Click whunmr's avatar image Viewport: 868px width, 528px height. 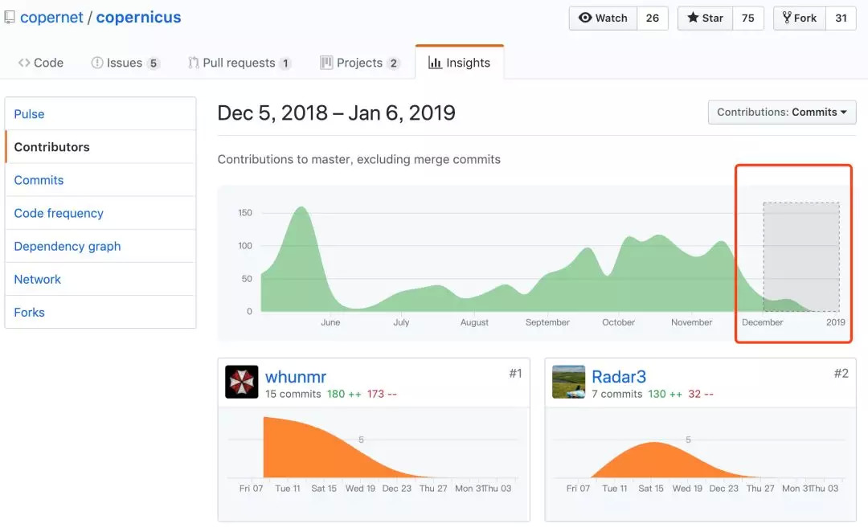[241, 382]
